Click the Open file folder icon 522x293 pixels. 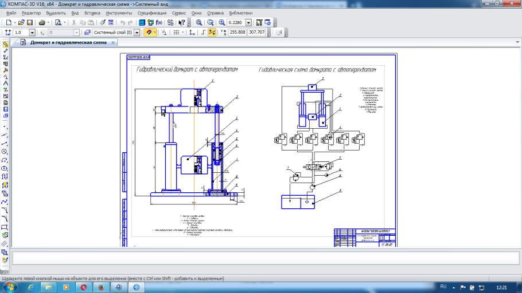21,22
